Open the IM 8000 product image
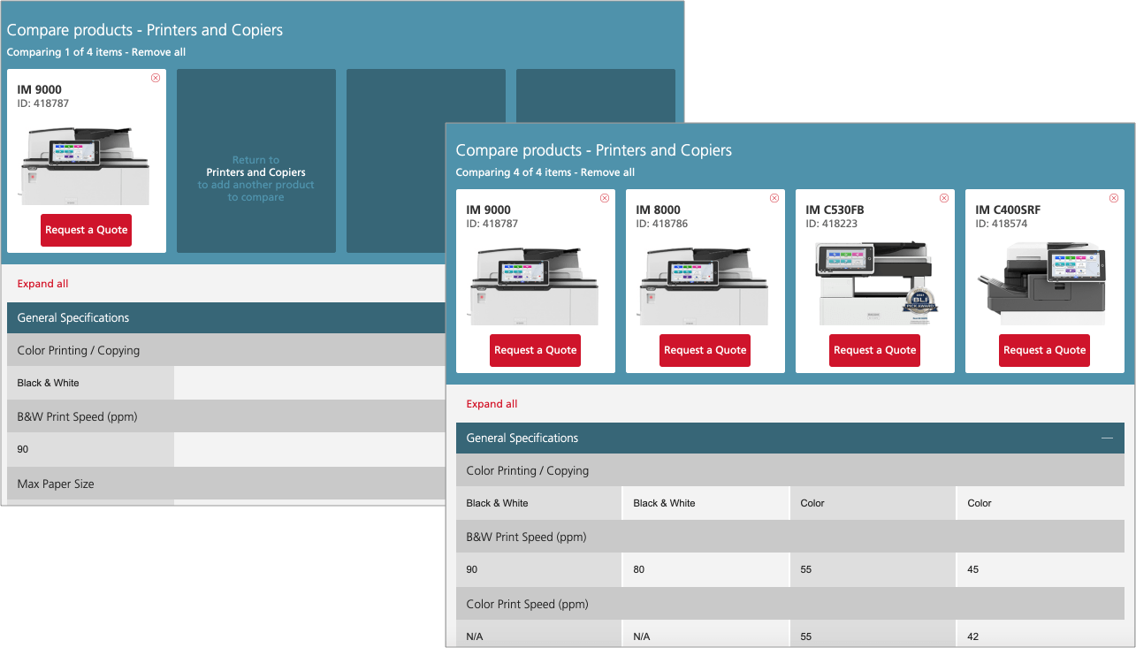The width and height of the screenshot is (1136, 648). pyautogui.click(x=705, y=283)
